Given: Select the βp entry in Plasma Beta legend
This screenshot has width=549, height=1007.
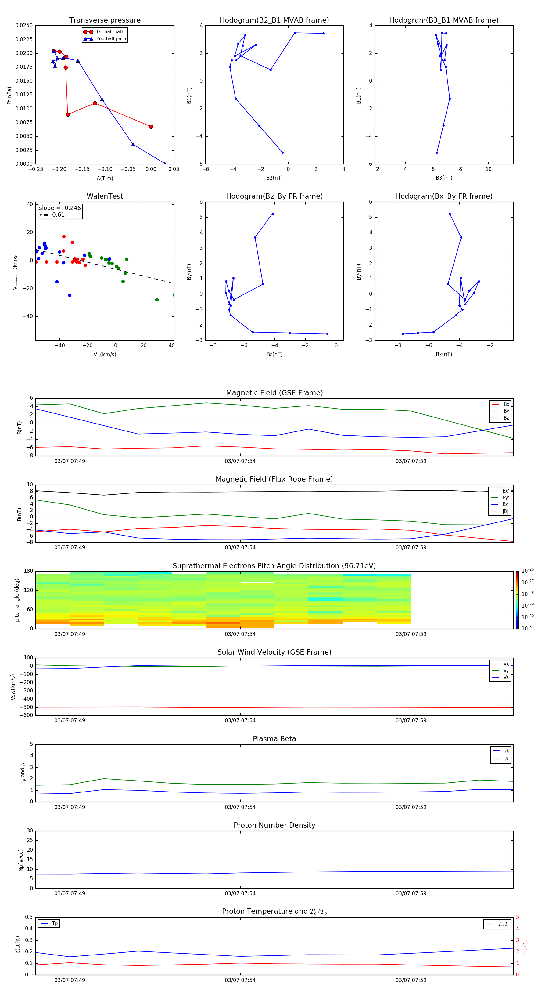Looking at the screenshot, I should (x=501, y=751).
